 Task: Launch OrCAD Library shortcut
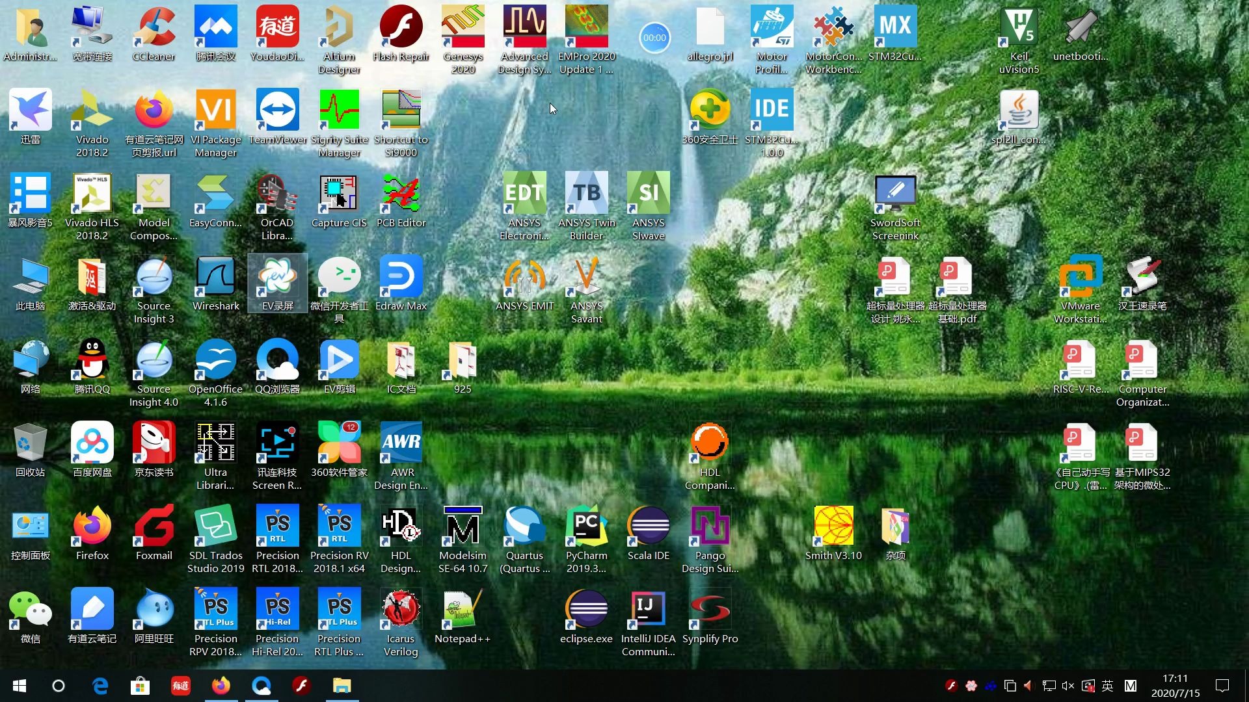[277, 207]
